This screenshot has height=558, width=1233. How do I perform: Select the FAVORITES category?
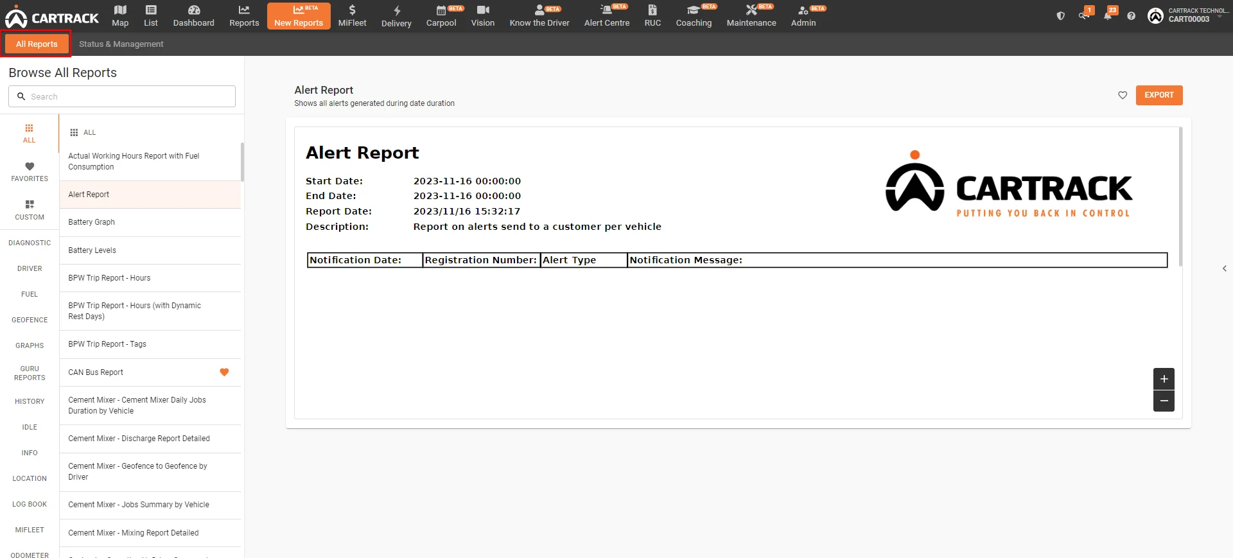point(30,172)
